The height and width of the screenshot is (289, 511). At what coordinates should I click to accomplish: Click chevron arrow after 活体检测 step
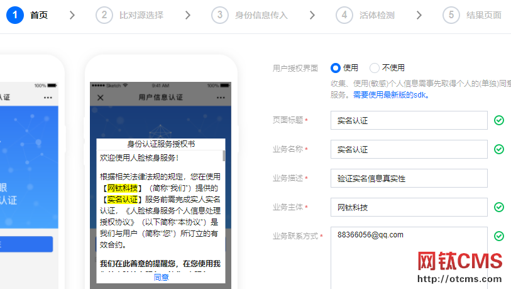click(x=419, y=15)
